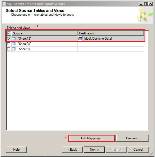Select the `Sheet2$` source row text

pyautogui.click(x=25, y=44)
